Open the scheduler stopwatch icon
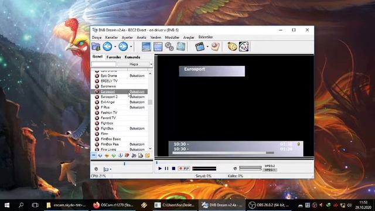This screenshot has width=375, height=211. click(x=232, y=46)
